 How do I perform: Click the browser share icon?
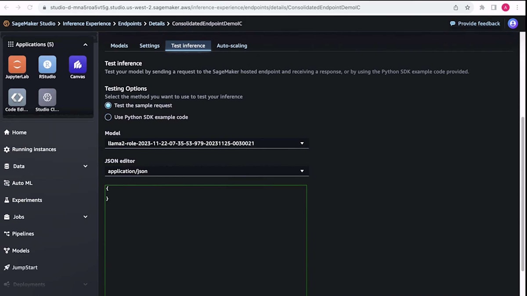coord(456,7)
